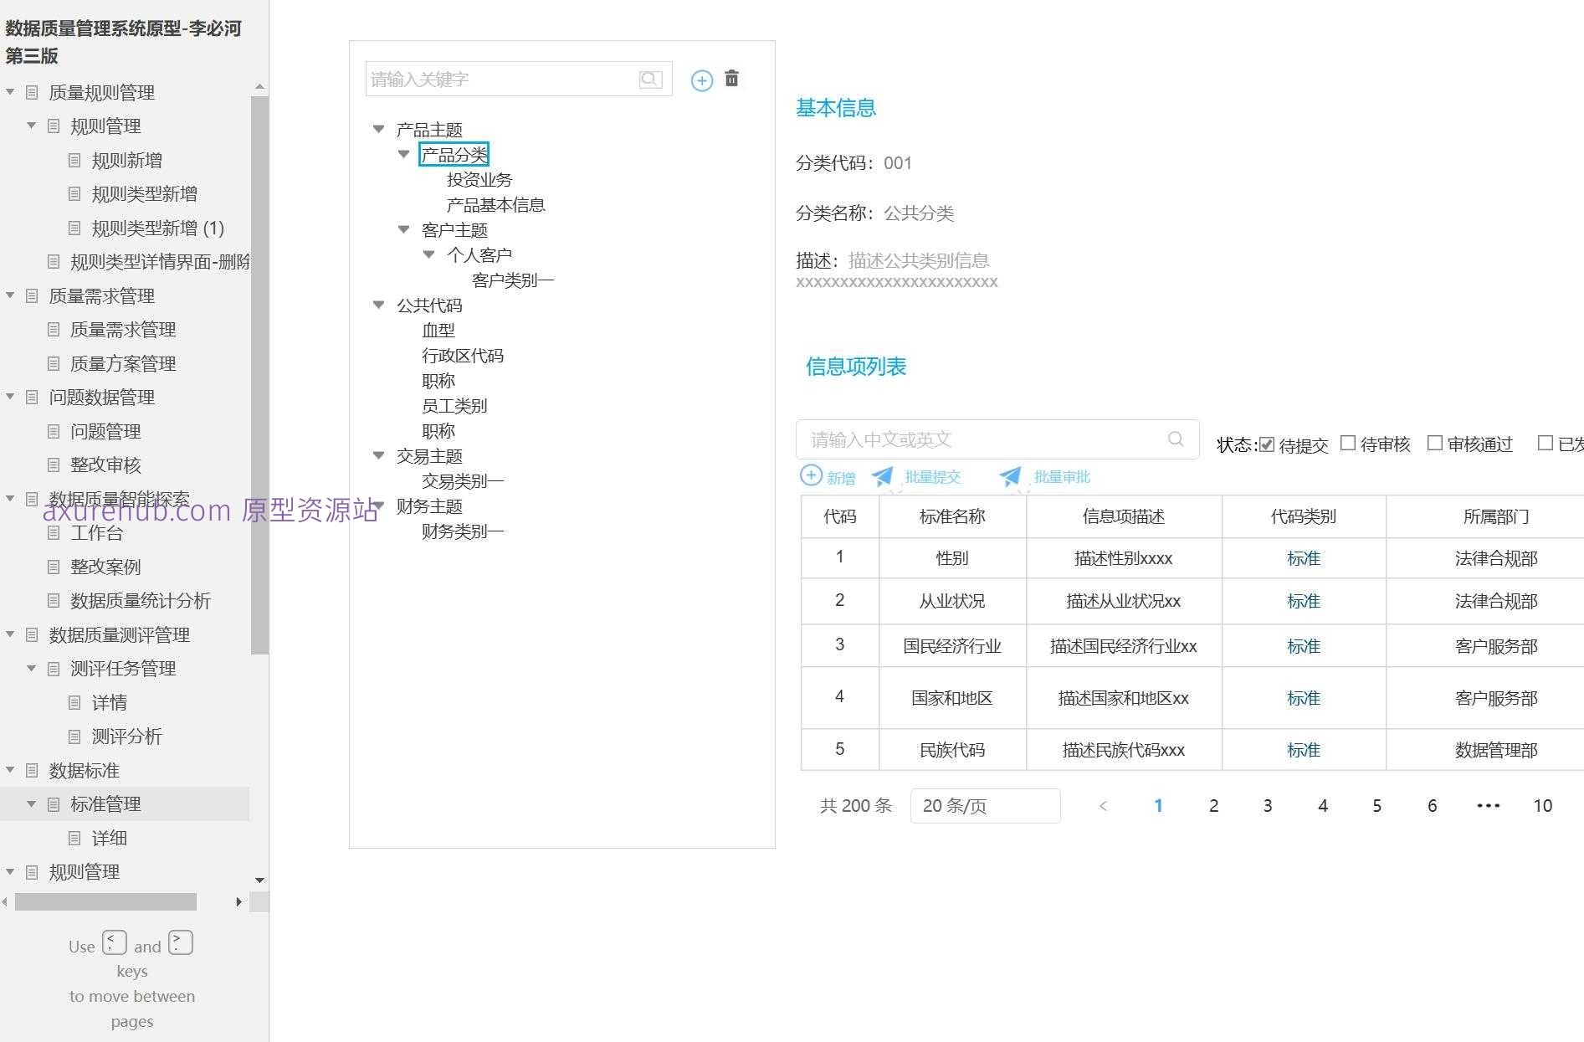Screen dimensions: 1584x1042
Task: Collapse 测评任务管理 in the sidebar
Action: (32, 668)
